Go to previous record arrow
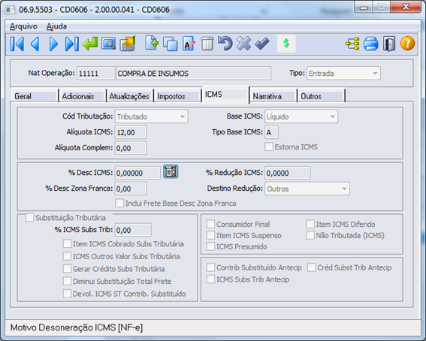This screenshot has height=341, width=426. pos(35,44)
